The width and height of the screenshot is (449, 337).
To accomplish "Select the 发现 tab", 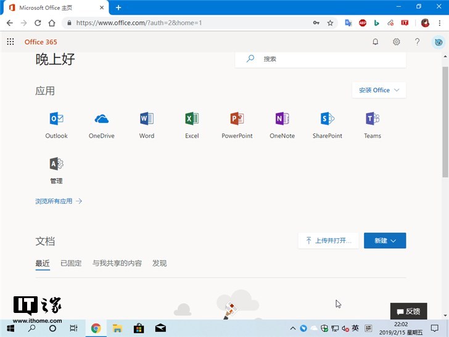I will click(x=159, y=263).
